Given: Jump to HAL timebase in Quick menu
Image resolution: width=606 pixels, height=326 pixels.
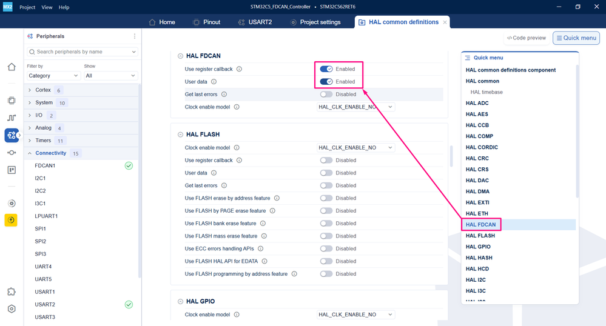Looking at the screenshot, I should [x=486, y=92].
